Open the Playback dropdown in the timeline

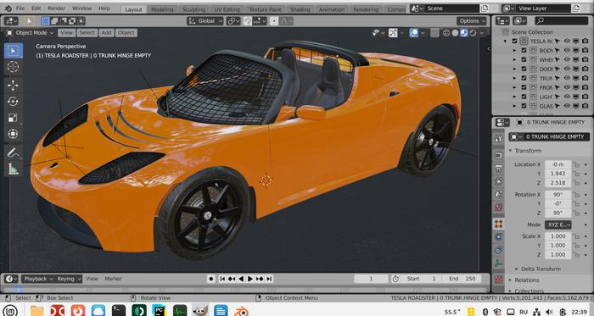click(x=38, y=279)
